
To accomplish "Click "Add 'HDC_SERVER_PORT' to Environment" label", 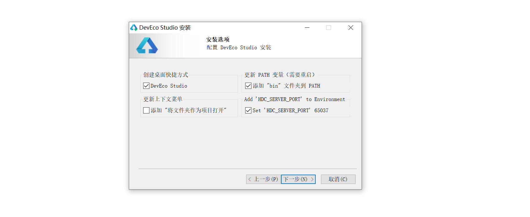I will tap(294, 99).
